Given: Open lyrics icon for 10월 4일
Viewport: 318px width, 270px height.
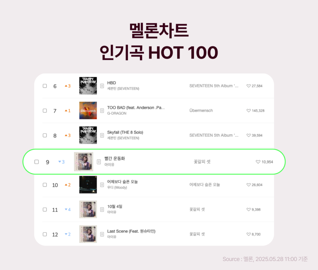Looking at the screenshot, I should (x=102, y=210).
